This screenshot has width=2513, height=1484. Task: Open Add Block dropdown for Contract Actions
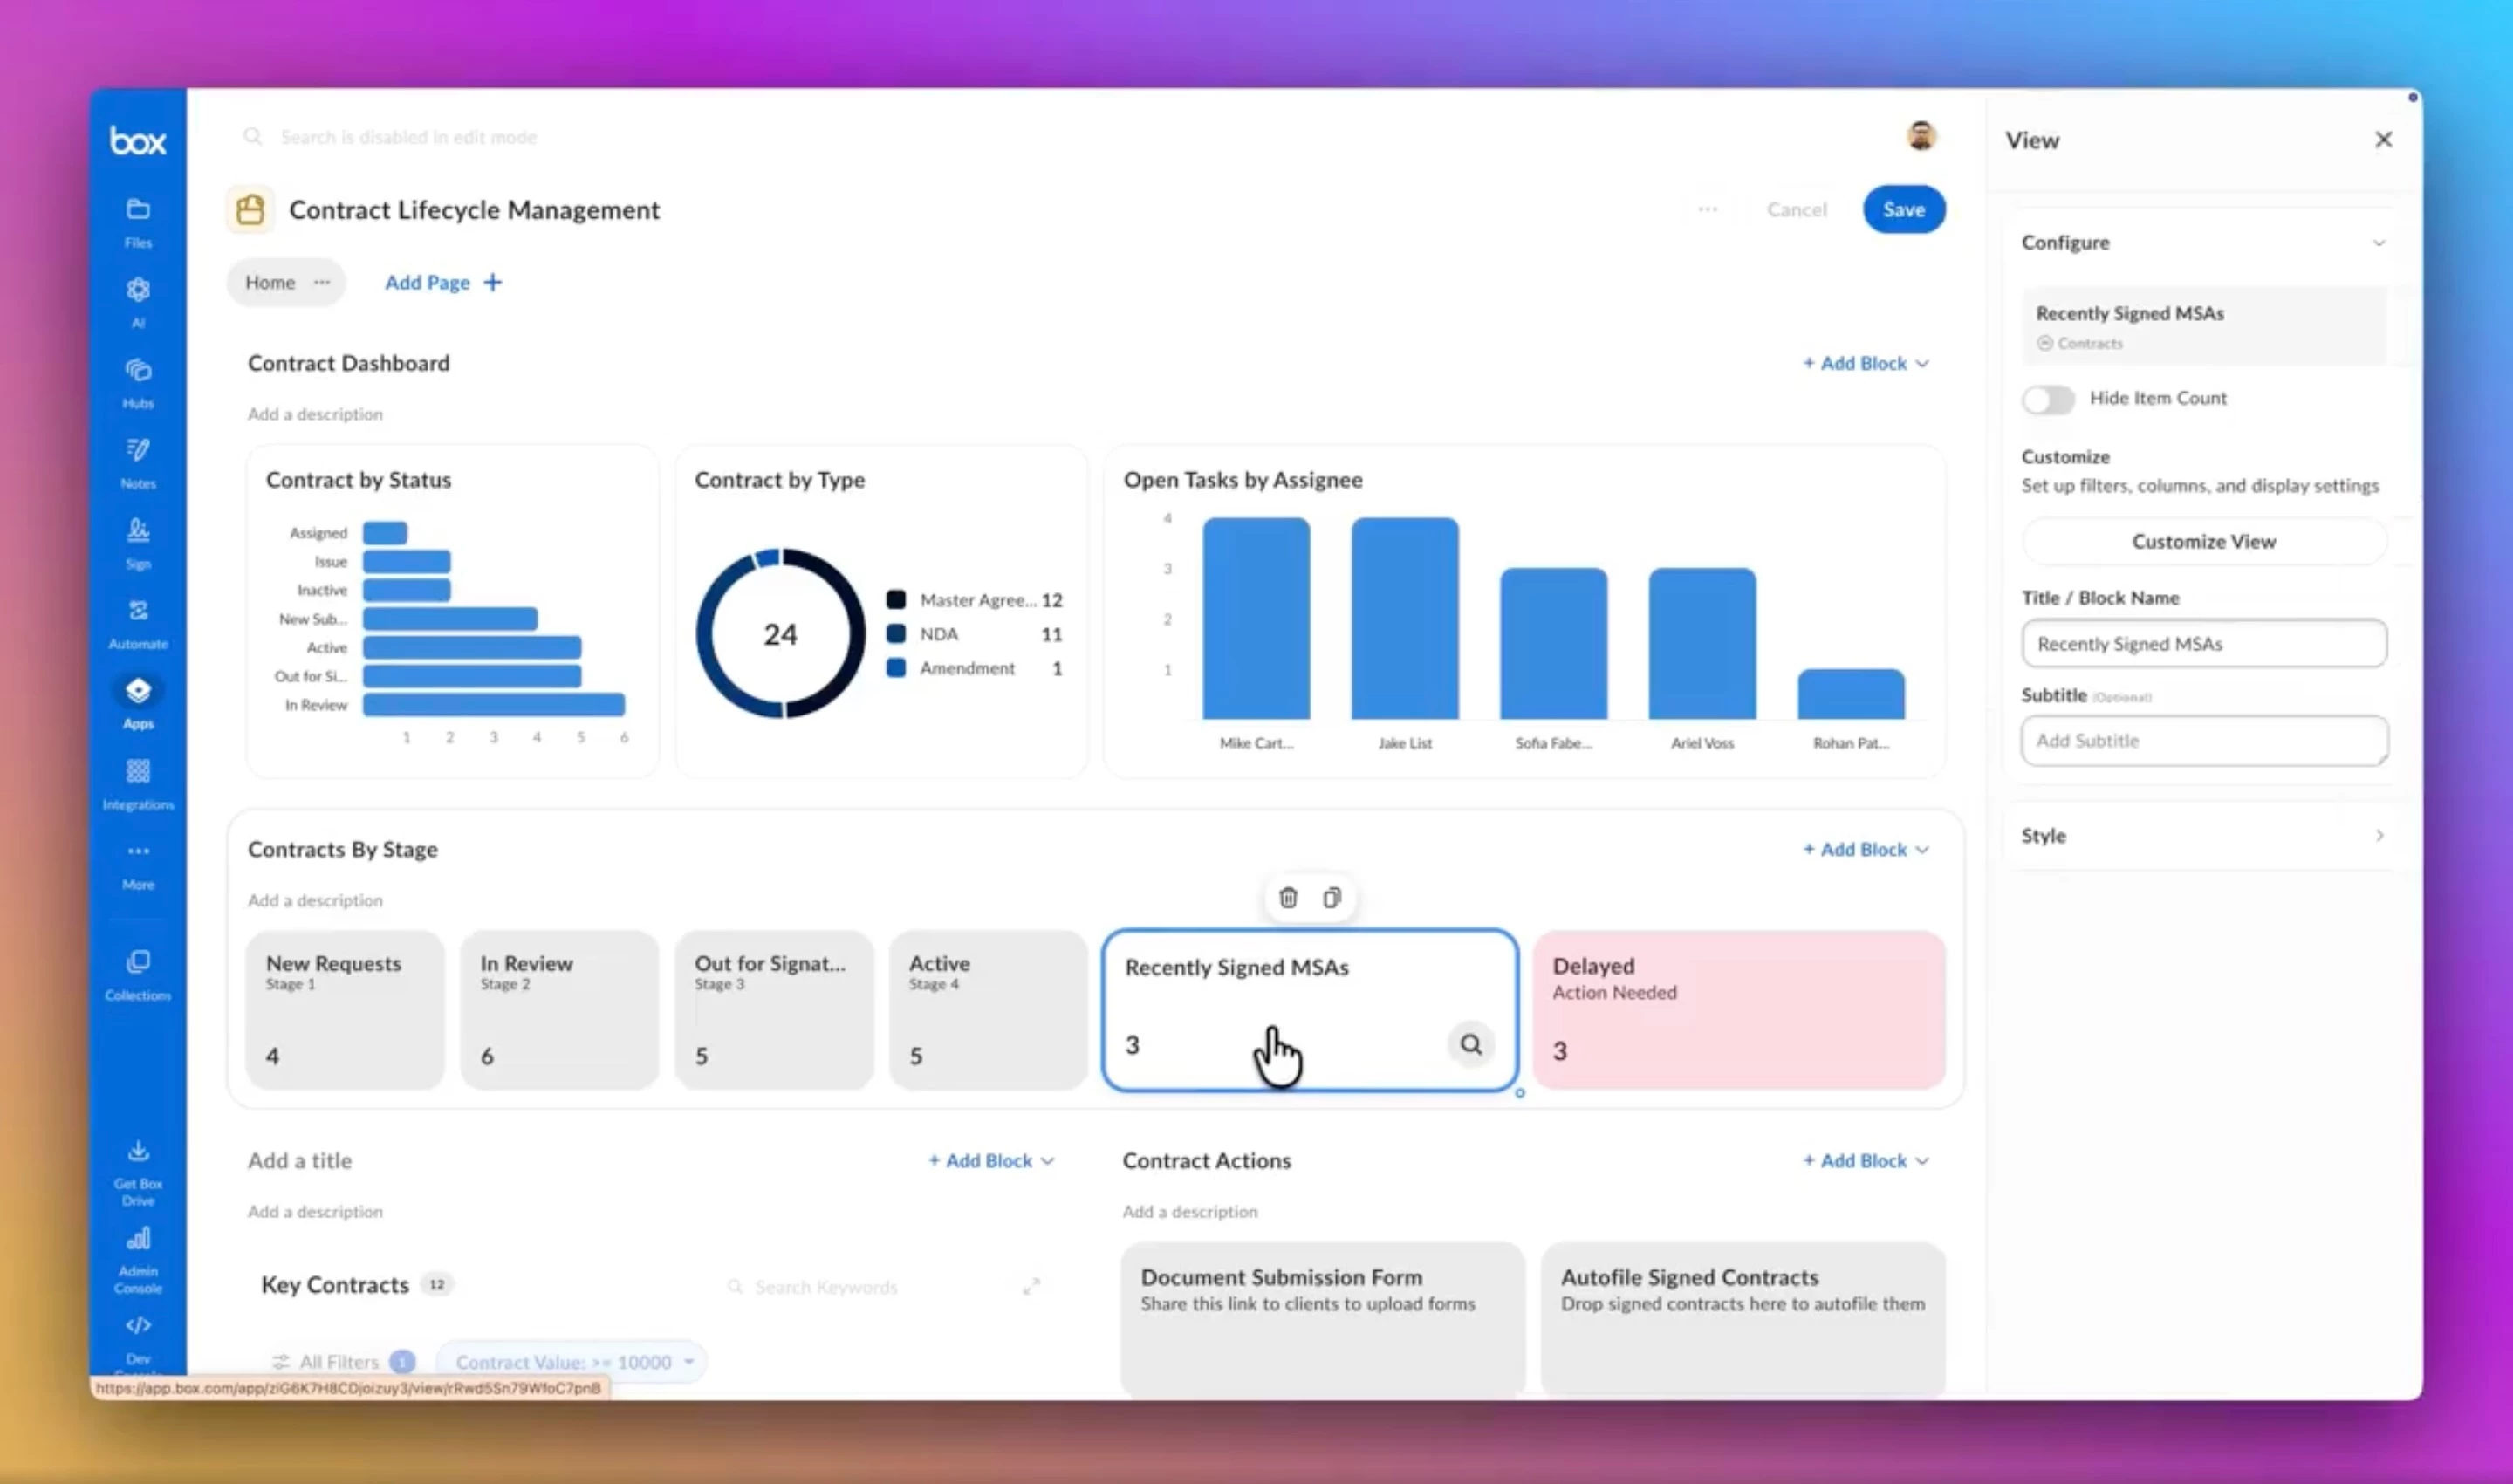[1866, 1160]
